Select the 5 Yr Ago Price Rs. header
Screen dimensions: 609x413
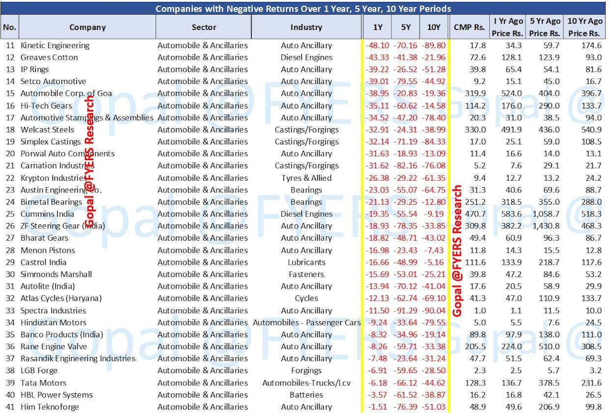(545, 27)
